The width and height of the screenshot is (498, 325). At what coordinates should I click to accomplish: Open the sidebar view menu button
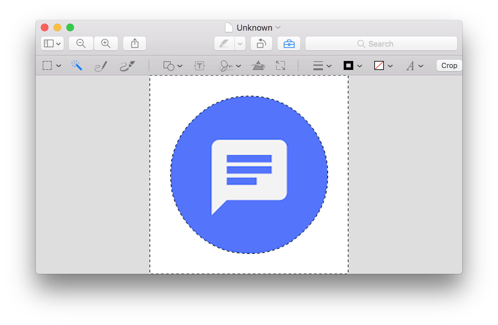[52, 43]
